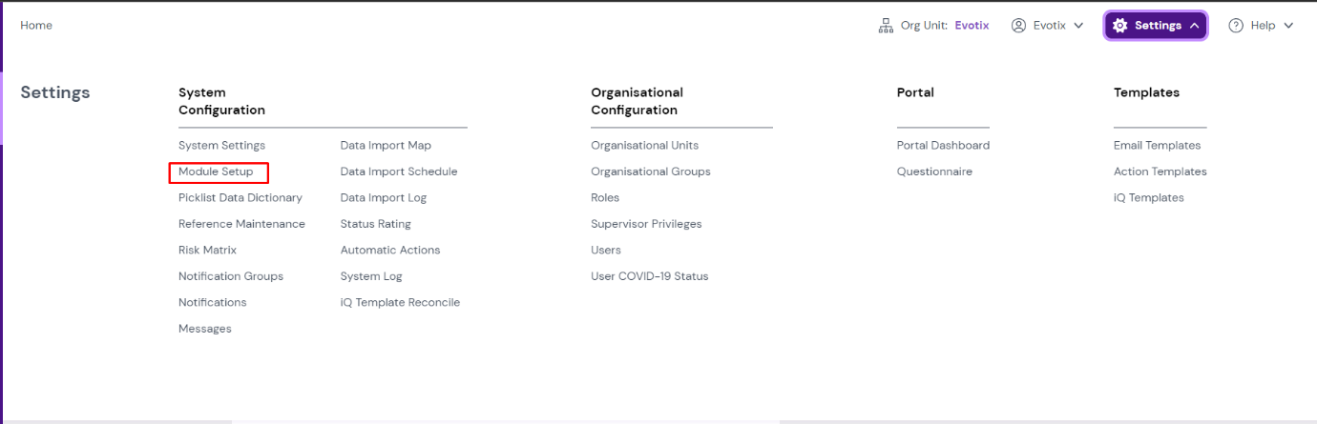1317x424 pixels.
Task: Open Module Setup
Action: 216,172
